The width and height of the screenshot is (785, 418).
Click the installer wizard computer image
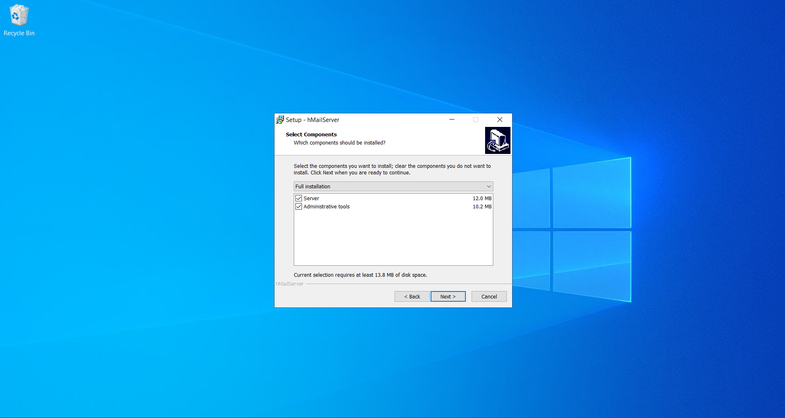click(497, 140)
